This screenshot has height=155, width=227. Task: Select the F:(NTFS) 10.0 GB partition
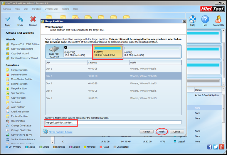click(x=108, y=52)
